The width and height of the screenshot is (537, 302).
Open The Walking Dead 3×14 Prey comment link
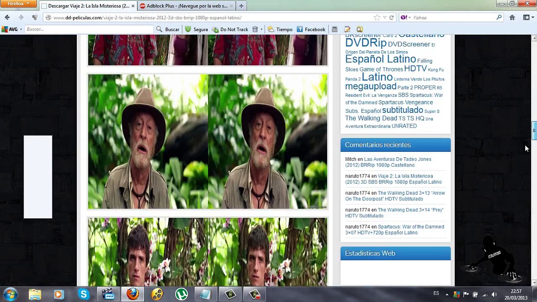(x=394, y=213)
